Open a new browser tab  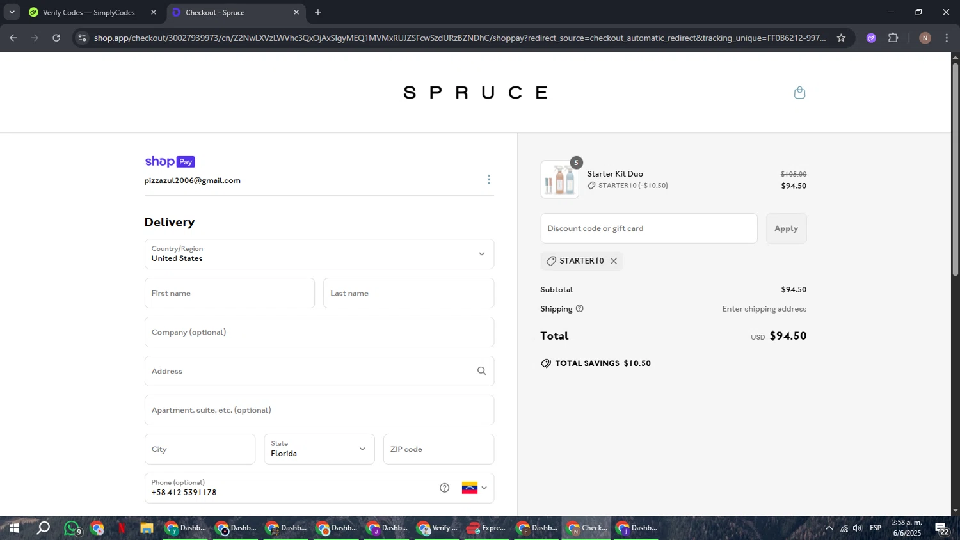[318, 12]
